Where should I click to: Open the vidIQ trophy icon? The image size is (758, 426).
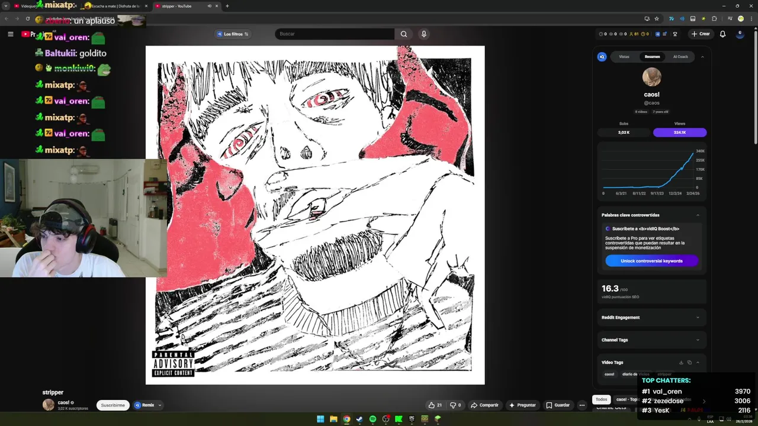pos(675,34)
